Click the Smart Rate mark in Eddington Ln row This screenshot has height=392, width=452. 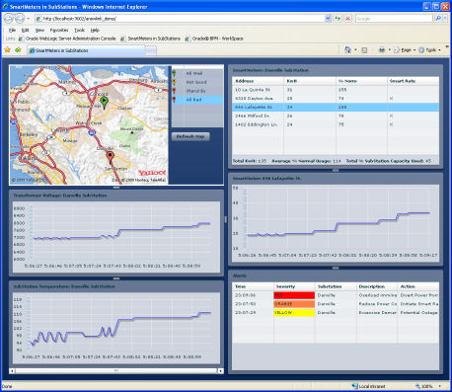391,124
